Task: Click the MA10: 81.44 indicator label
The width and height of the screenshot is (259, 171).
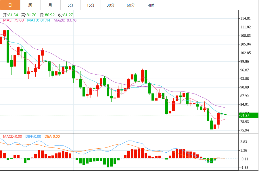Action: point(39,20)
